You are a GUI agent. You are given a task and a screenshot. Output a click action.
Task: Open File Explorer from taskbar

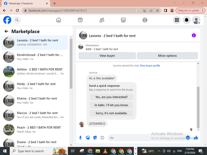pos(98,151)
